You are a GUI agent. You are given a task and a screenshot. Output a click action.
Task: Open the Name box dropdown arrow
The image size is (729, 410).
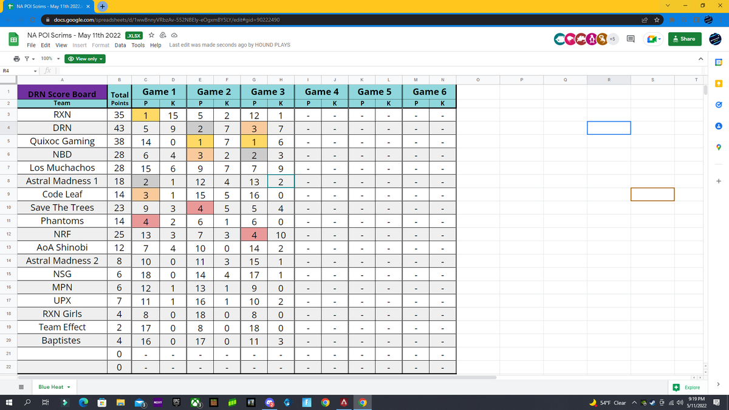click(x=36, y=71)
